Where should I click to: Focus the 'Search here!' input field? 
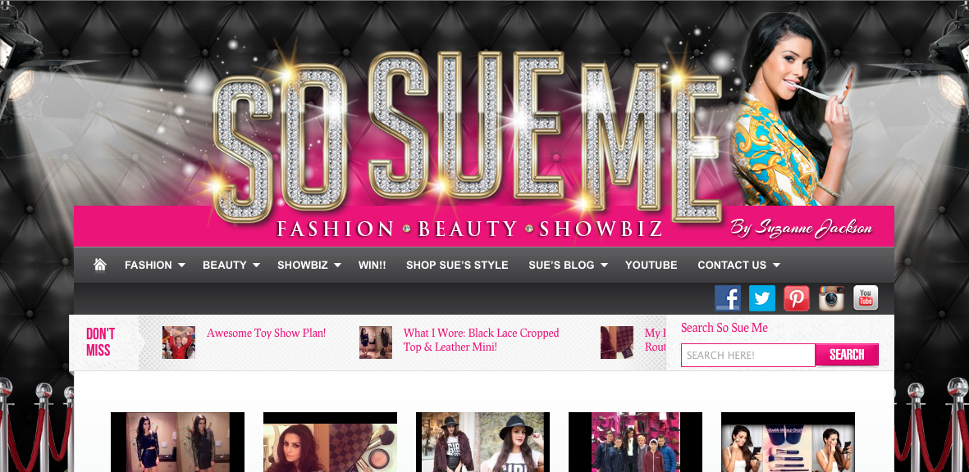point(747,355)
